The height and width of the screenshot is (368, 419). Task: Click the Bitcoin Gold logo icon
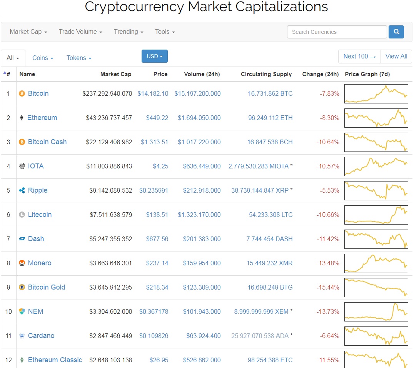coord(22,287)
